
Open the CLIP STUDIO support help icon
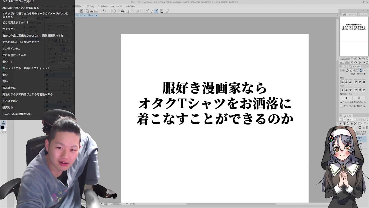(x=167, y=11)
